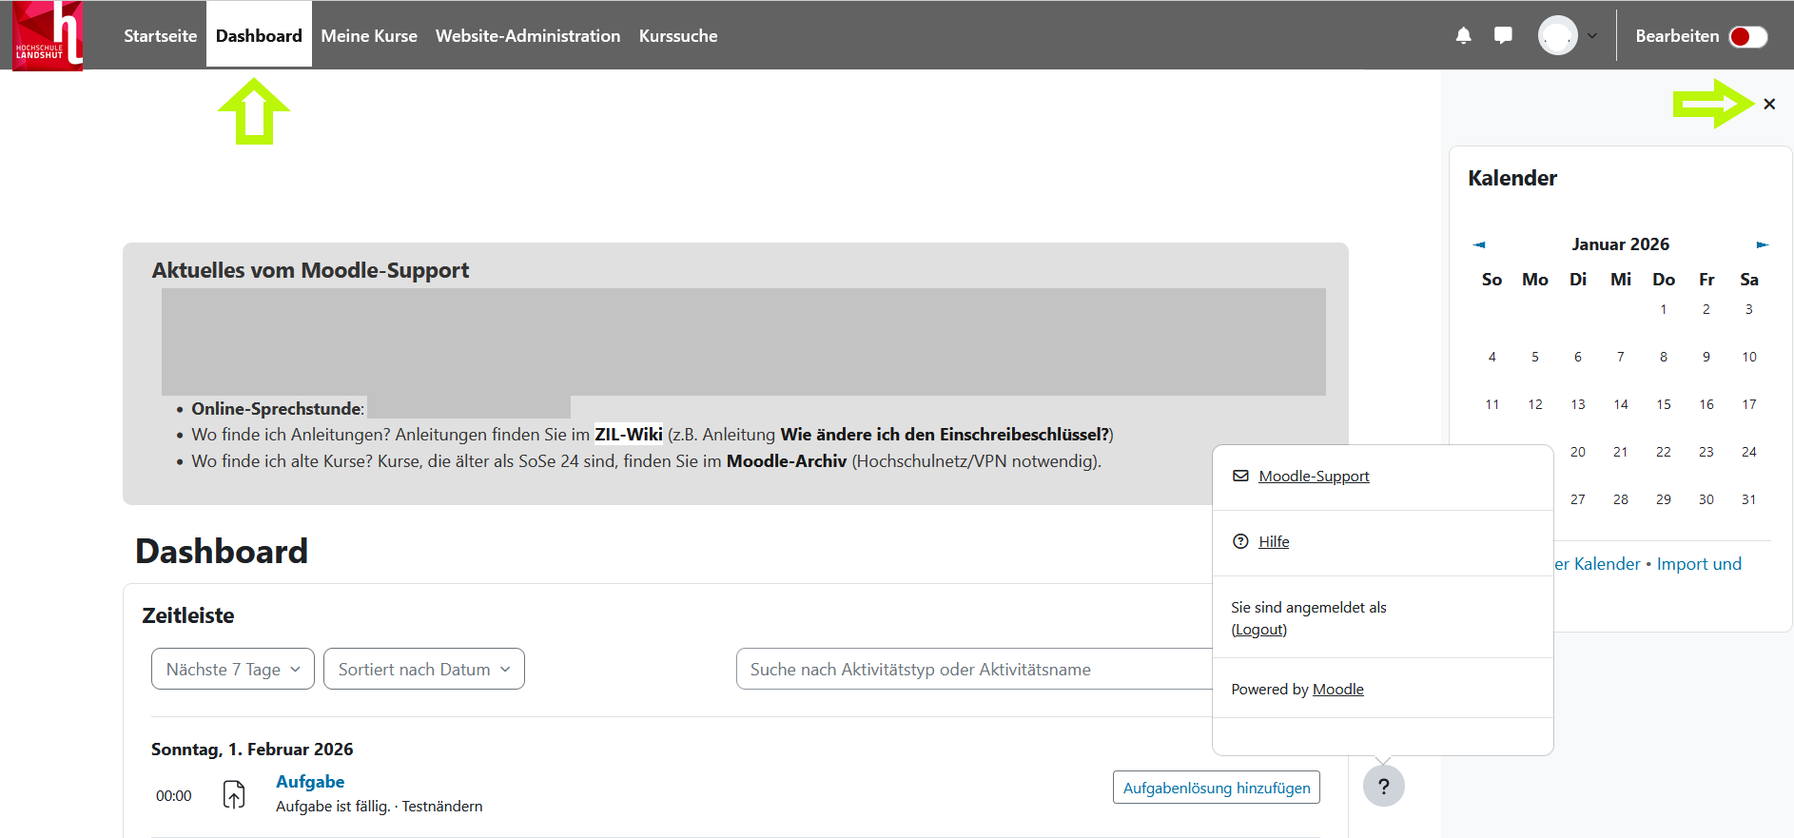This screenshot has height=838, width=1794.
Task: Click the user avatar picture
Action: [x=1557, y=36]
